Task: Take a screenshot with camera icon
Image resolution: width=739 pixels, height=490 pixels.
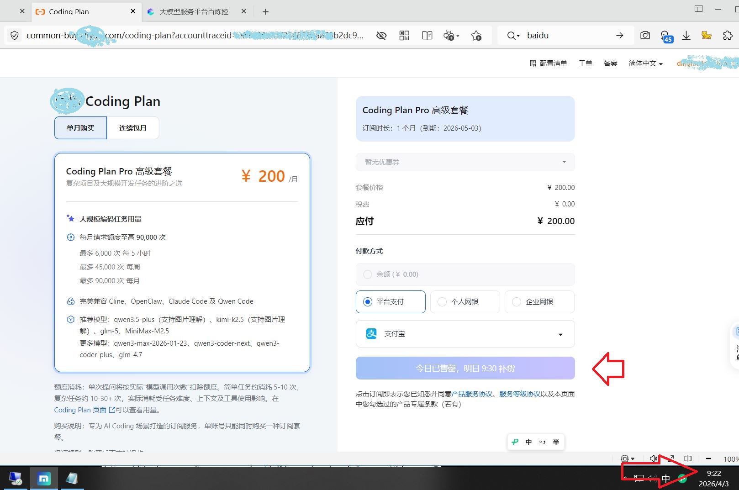Action: coord(645,35)
